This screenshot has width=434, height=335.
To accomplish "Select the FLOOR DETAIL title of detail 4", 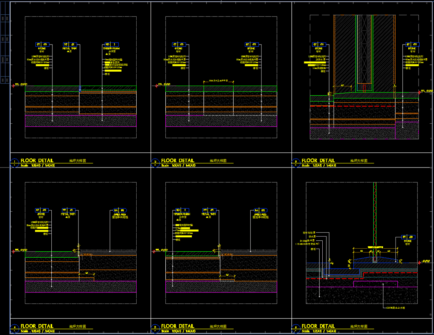I will point(37,326).
